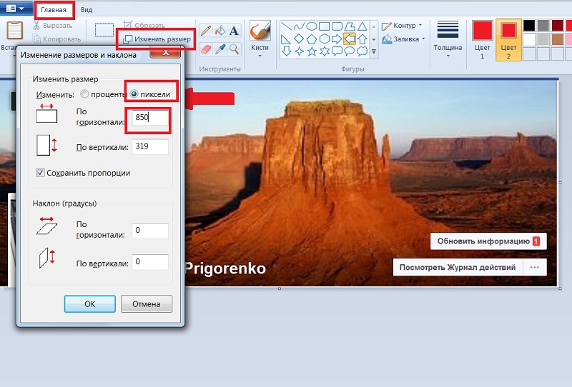Confirm resize with the OK button

tap(90, 304)
